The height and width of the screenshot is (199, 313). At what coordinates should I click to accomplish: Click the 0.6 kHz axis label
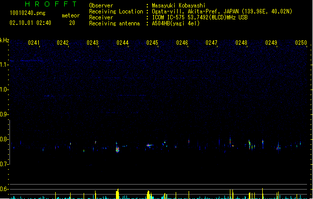click(x=4, y=189)
